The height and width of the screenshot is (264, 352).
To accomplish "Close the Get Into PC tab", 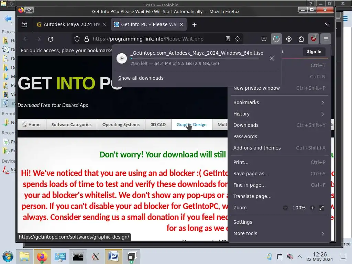I will click(x=181, y=24).
